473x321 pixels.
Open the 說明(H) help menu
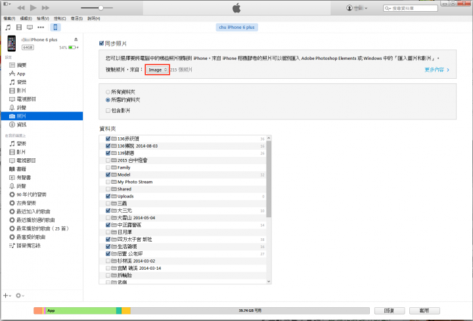point(93,18)
